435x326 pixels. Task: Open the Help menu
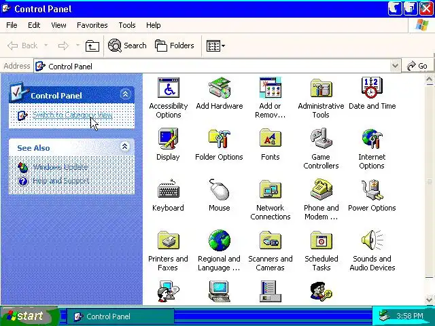[153, 25]
